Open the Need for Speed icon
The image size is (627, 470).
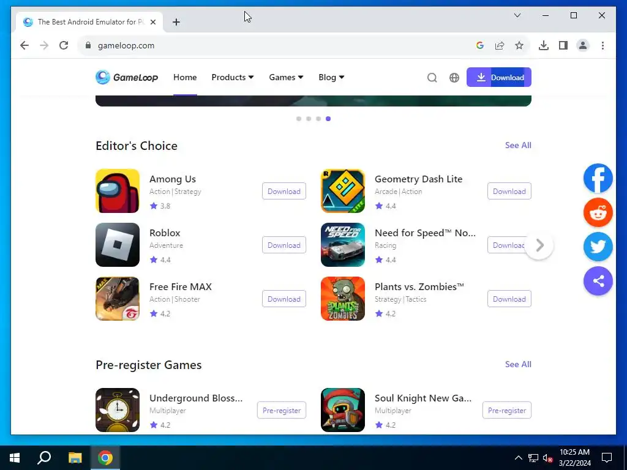(x=343, y=245)
